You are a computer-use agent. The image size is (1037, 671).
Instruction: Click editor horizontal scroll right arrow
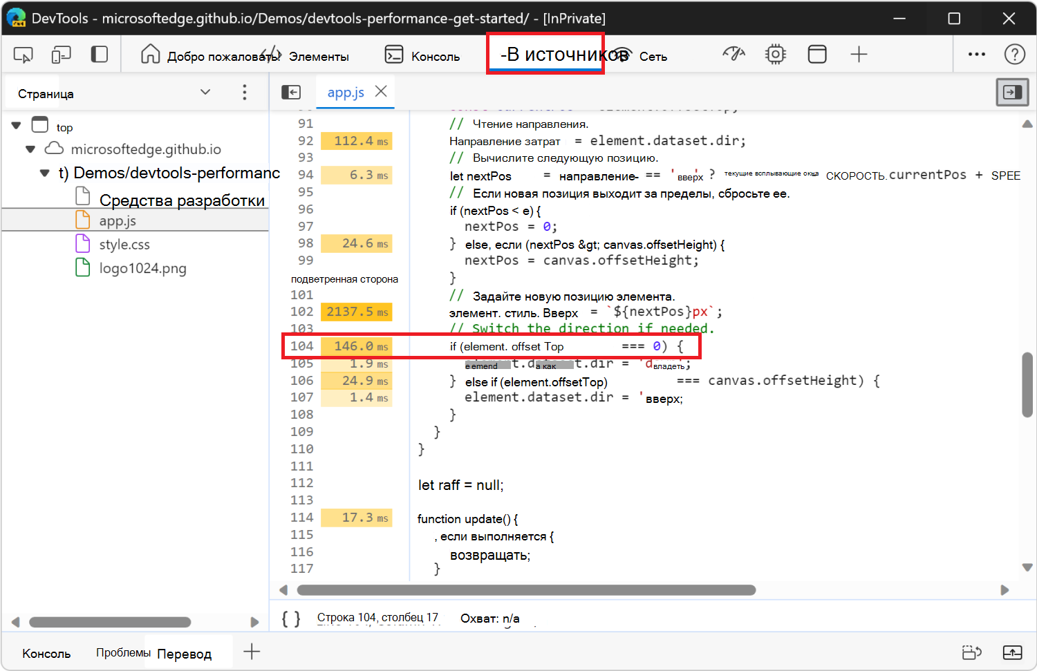click(x=1005, y=590)
